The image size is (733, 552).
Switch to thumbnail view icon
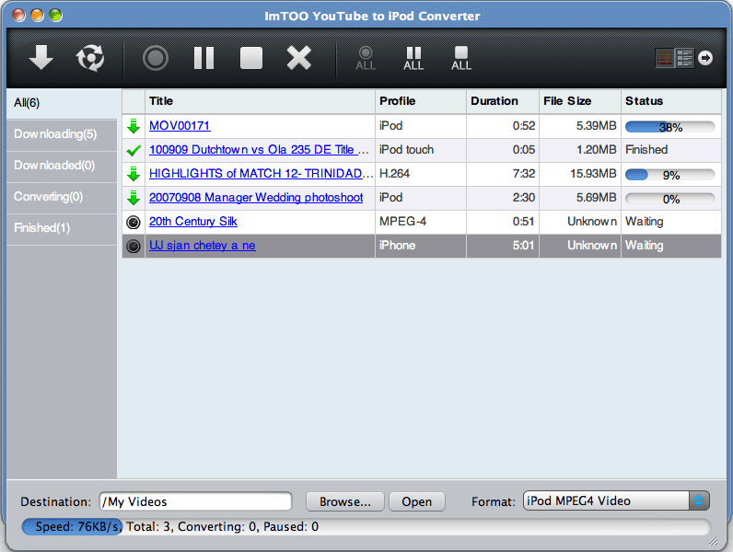pyautogui.click(x=665, y=58)
